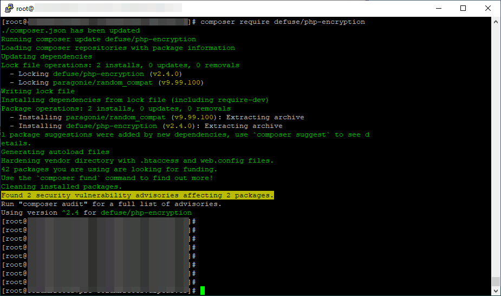501x296 pixels.
Task: Click 'Run "composer audit" for a full list' line
Action: click(111, 204)
